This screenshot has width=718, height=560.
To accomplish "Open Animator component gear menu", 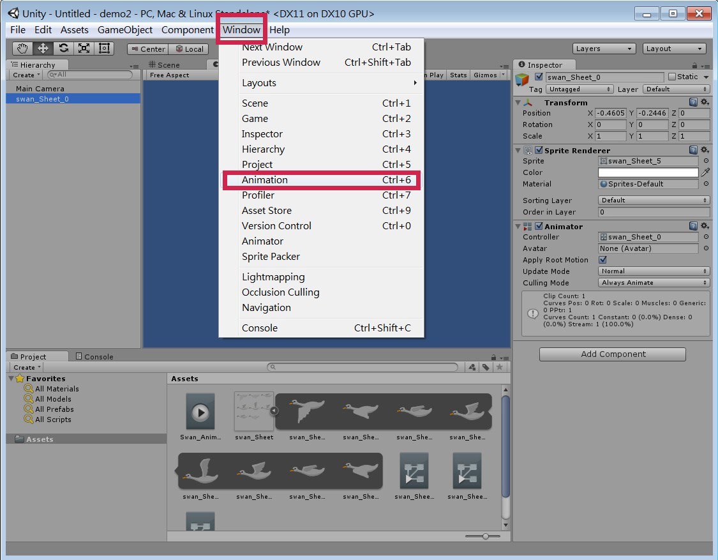I will [x=705, y=226].
